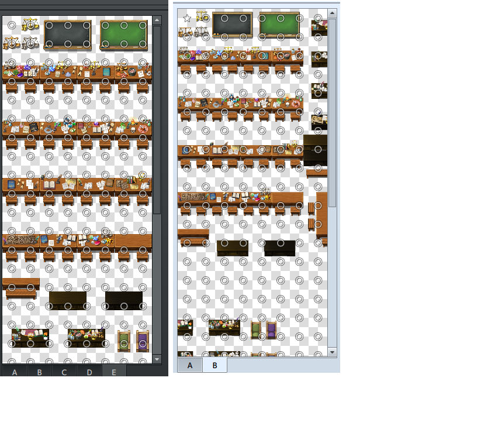Select dark desk with flasks and flowers, dark palette
This screenshot has width=481, height=429.
(x=86, y=338)
